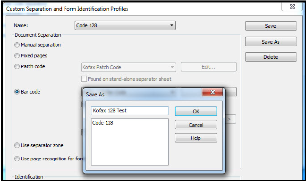306x181 pixels.
Task: Open the Name dropdown showing Code 128
Action: click(x=125, y=25)
